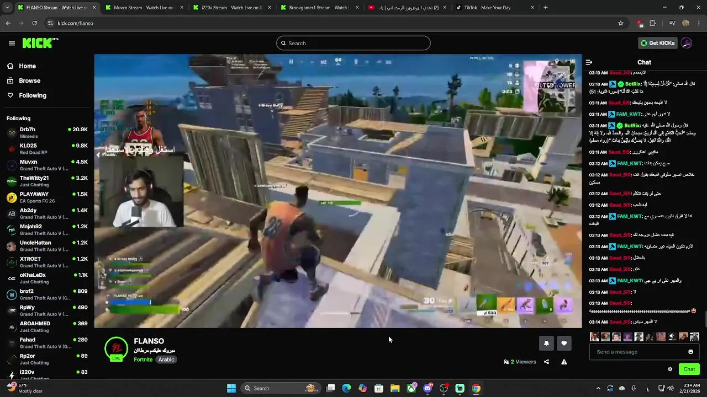Open Ab2dy channel in Following list
This screenshot has height=397, width=707.
47,213
